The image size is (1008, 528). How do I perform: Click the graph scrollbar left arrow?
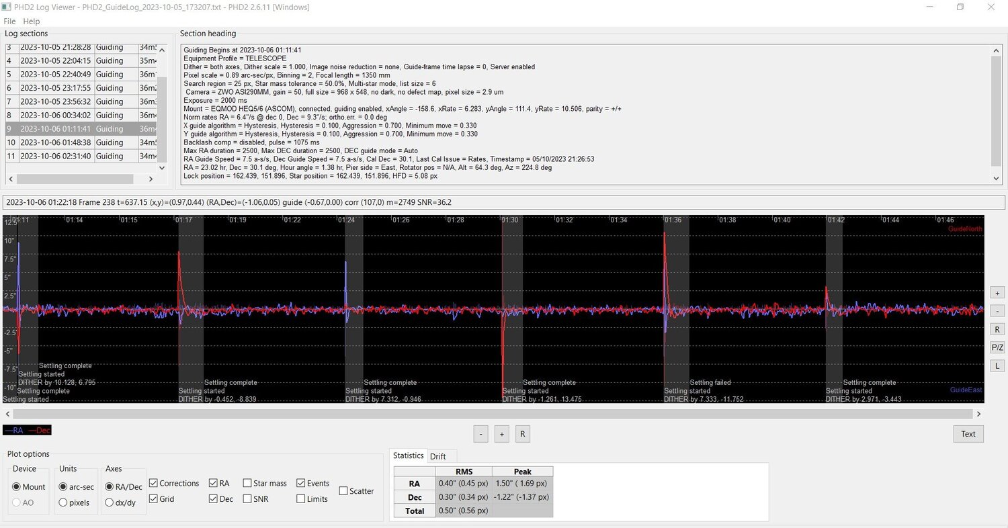point(7,414)
